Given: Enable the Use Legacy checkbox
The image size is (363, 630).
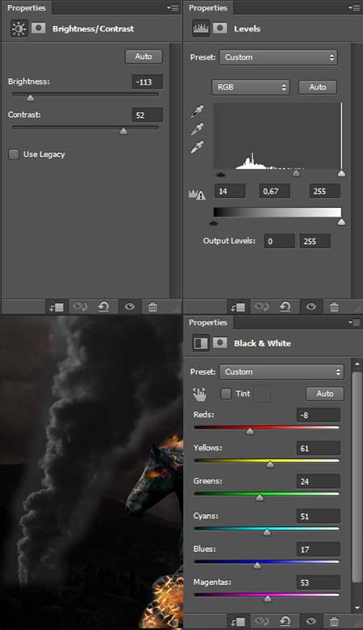Looking at the screenshot, I should pos(14,155).
